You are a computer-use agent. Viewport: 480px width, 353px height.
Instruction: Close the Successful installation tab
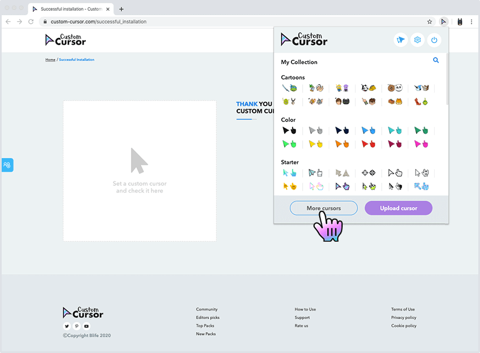108,9
